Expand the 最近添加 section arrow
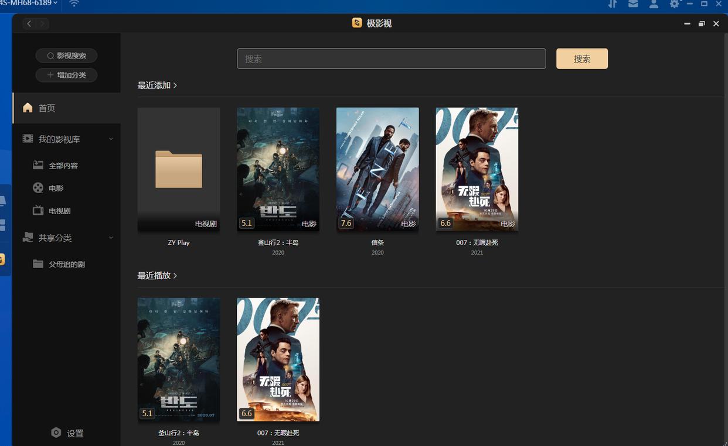This screenshot has height=446, width=728. coord(175,85)
